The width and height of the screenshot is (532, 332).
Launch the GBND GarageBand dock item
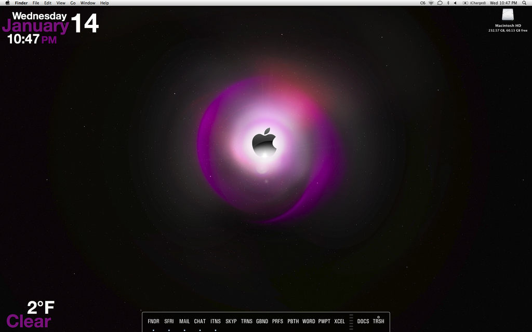[262, 321]
